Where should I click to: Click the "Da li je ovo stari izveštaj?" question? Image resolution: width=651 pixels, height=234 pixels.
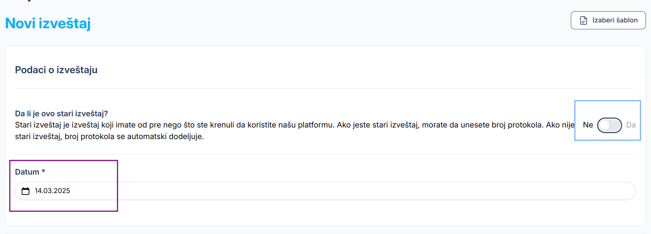pyautogui.click(x=61, y=114)
